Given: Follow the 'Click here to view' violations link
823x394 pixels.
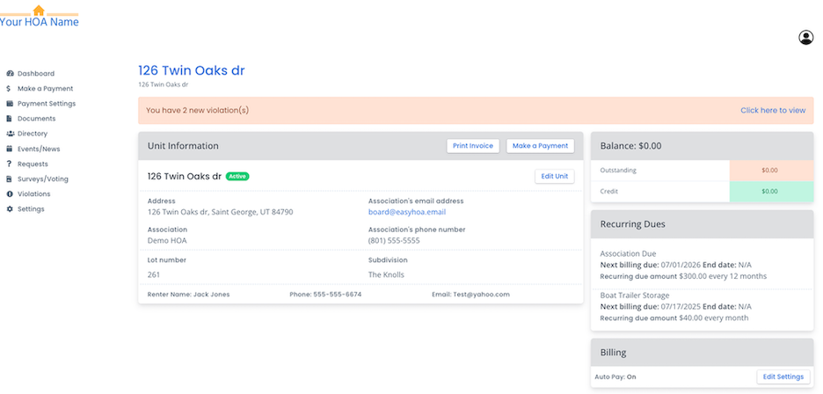Looking at the screenshot, I should click(x=772, y=111).
